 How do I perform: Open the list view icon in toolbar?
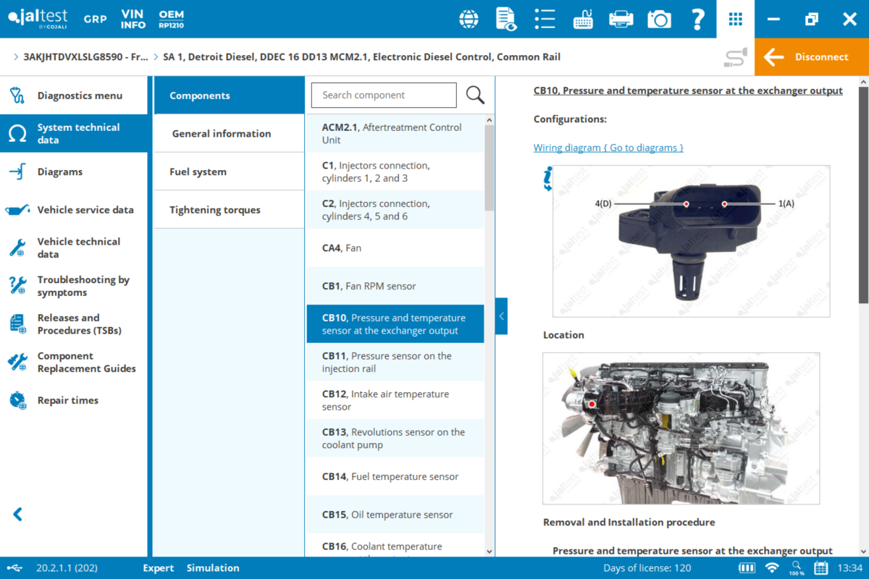[545, 19]
